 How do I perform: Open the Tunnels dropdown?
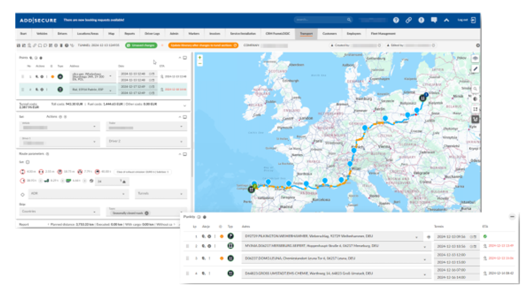click(161, 194)
